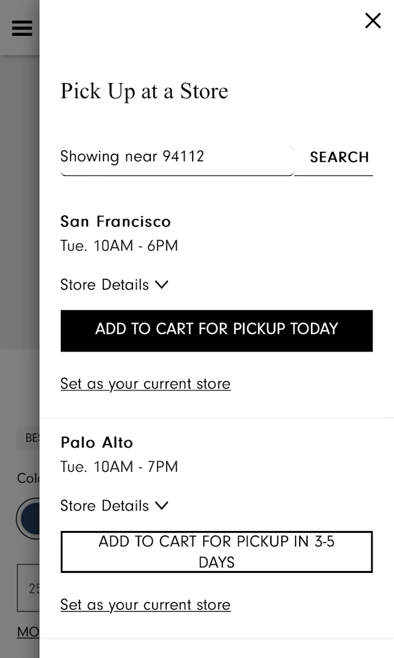The height and width of the screenshot is (658, 394).
Task: Click the San Francisco store name
Action: pyautogui.click(x=116, y=221)
